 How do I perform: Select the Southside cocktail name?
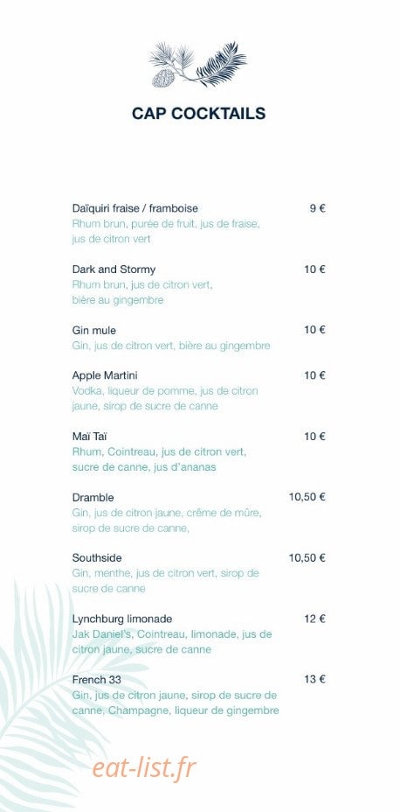(97, 557)
